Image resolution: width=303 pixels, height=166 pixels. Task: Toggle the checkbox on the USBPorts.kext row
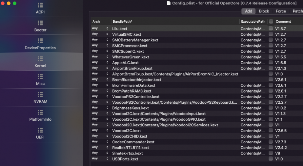point(271,159)
